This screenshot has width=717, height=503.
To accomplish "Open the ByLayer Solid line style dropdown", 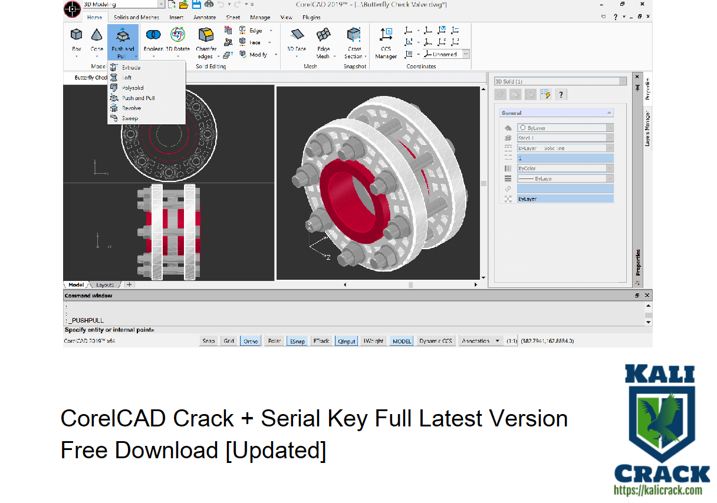I will click(x=565, y=148).
